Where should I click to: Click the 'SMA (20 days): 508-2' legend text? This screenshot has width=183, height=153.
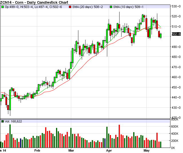tap(87, 7)
